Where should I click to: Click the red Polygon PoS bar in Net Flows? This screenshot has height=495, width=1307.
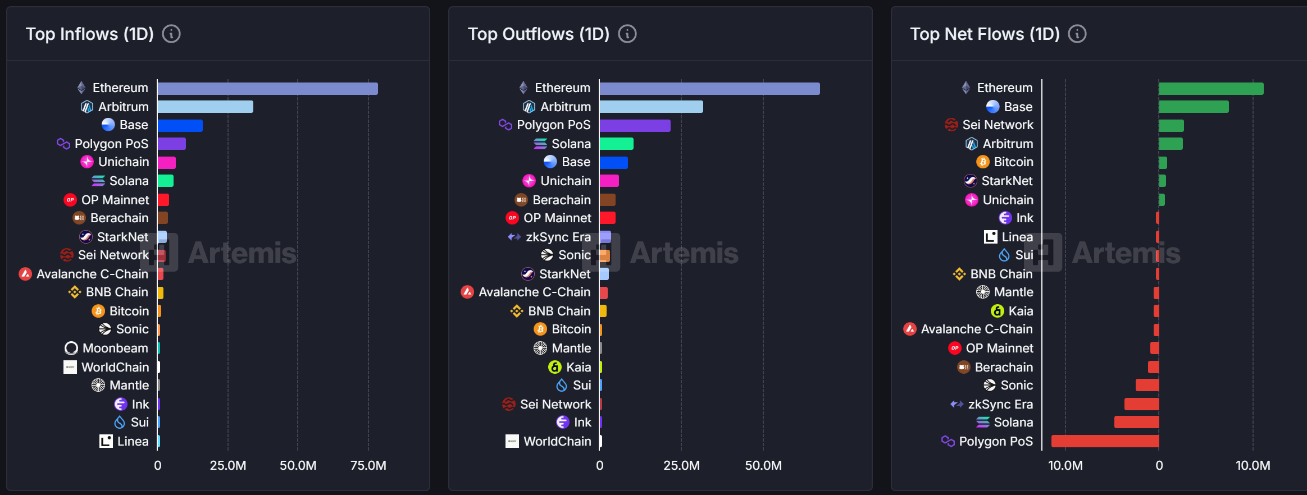pos(1105,441)
